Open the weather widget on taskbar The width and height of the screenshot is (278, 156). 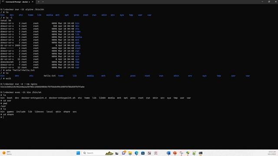(x=7, y=153)
